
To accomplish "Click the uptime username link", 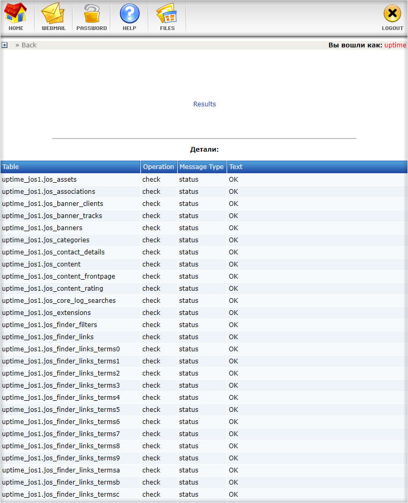I will point(395,45).
